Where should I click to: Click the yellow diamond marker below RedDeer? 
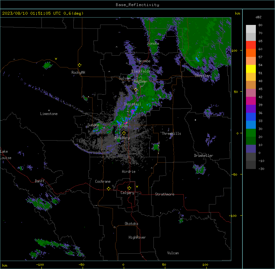[136, 90]
